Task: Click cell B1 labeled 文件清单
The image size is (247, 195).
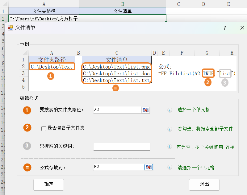Action: 123,11
